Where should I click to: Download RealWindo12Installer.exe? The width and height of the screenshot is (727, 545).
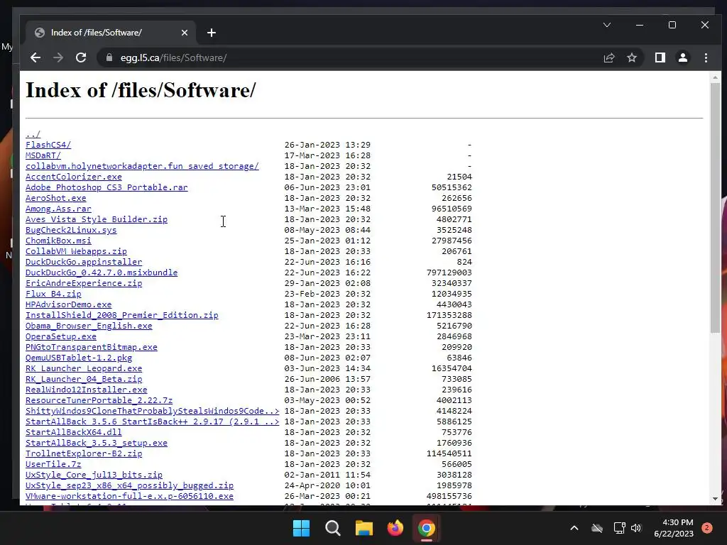click(86, 390)
